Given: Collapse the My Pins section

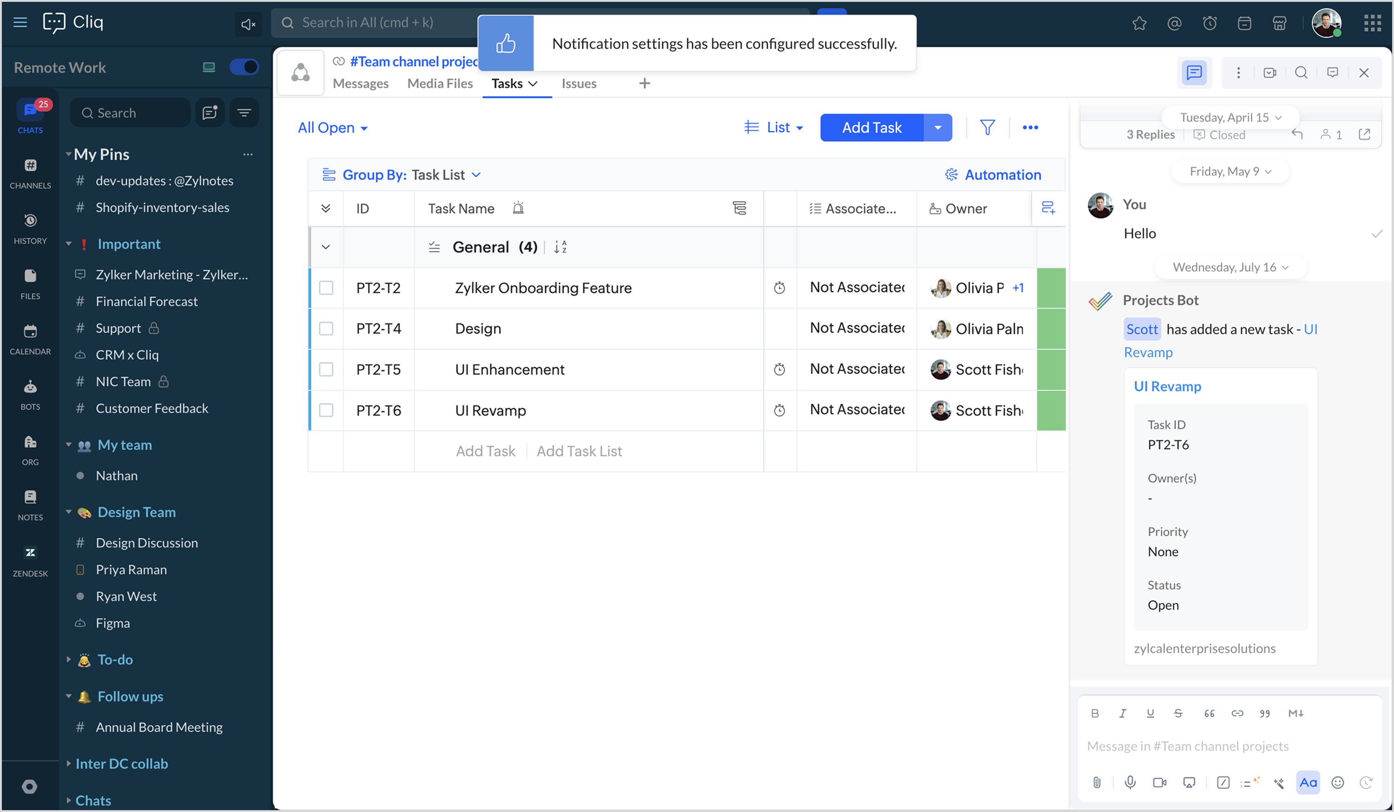Looking at the screenshot, I should coord(69,154).
